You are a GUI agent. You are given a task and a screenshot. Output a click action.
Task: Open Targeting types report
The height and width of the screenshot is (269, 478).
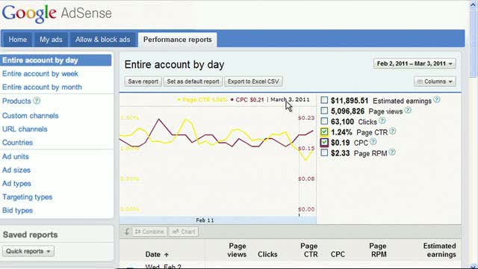27,197
